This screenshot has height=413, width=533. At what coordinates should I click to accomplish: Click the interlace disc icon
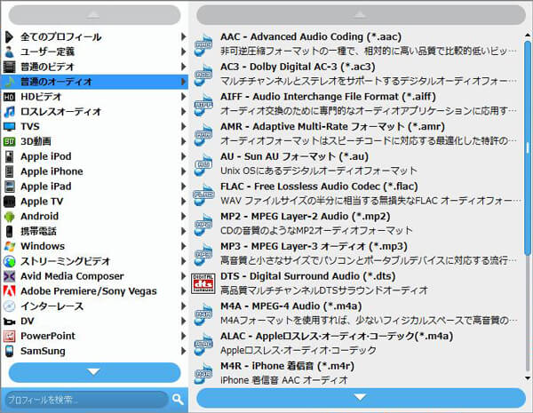[x=9, y=306]
